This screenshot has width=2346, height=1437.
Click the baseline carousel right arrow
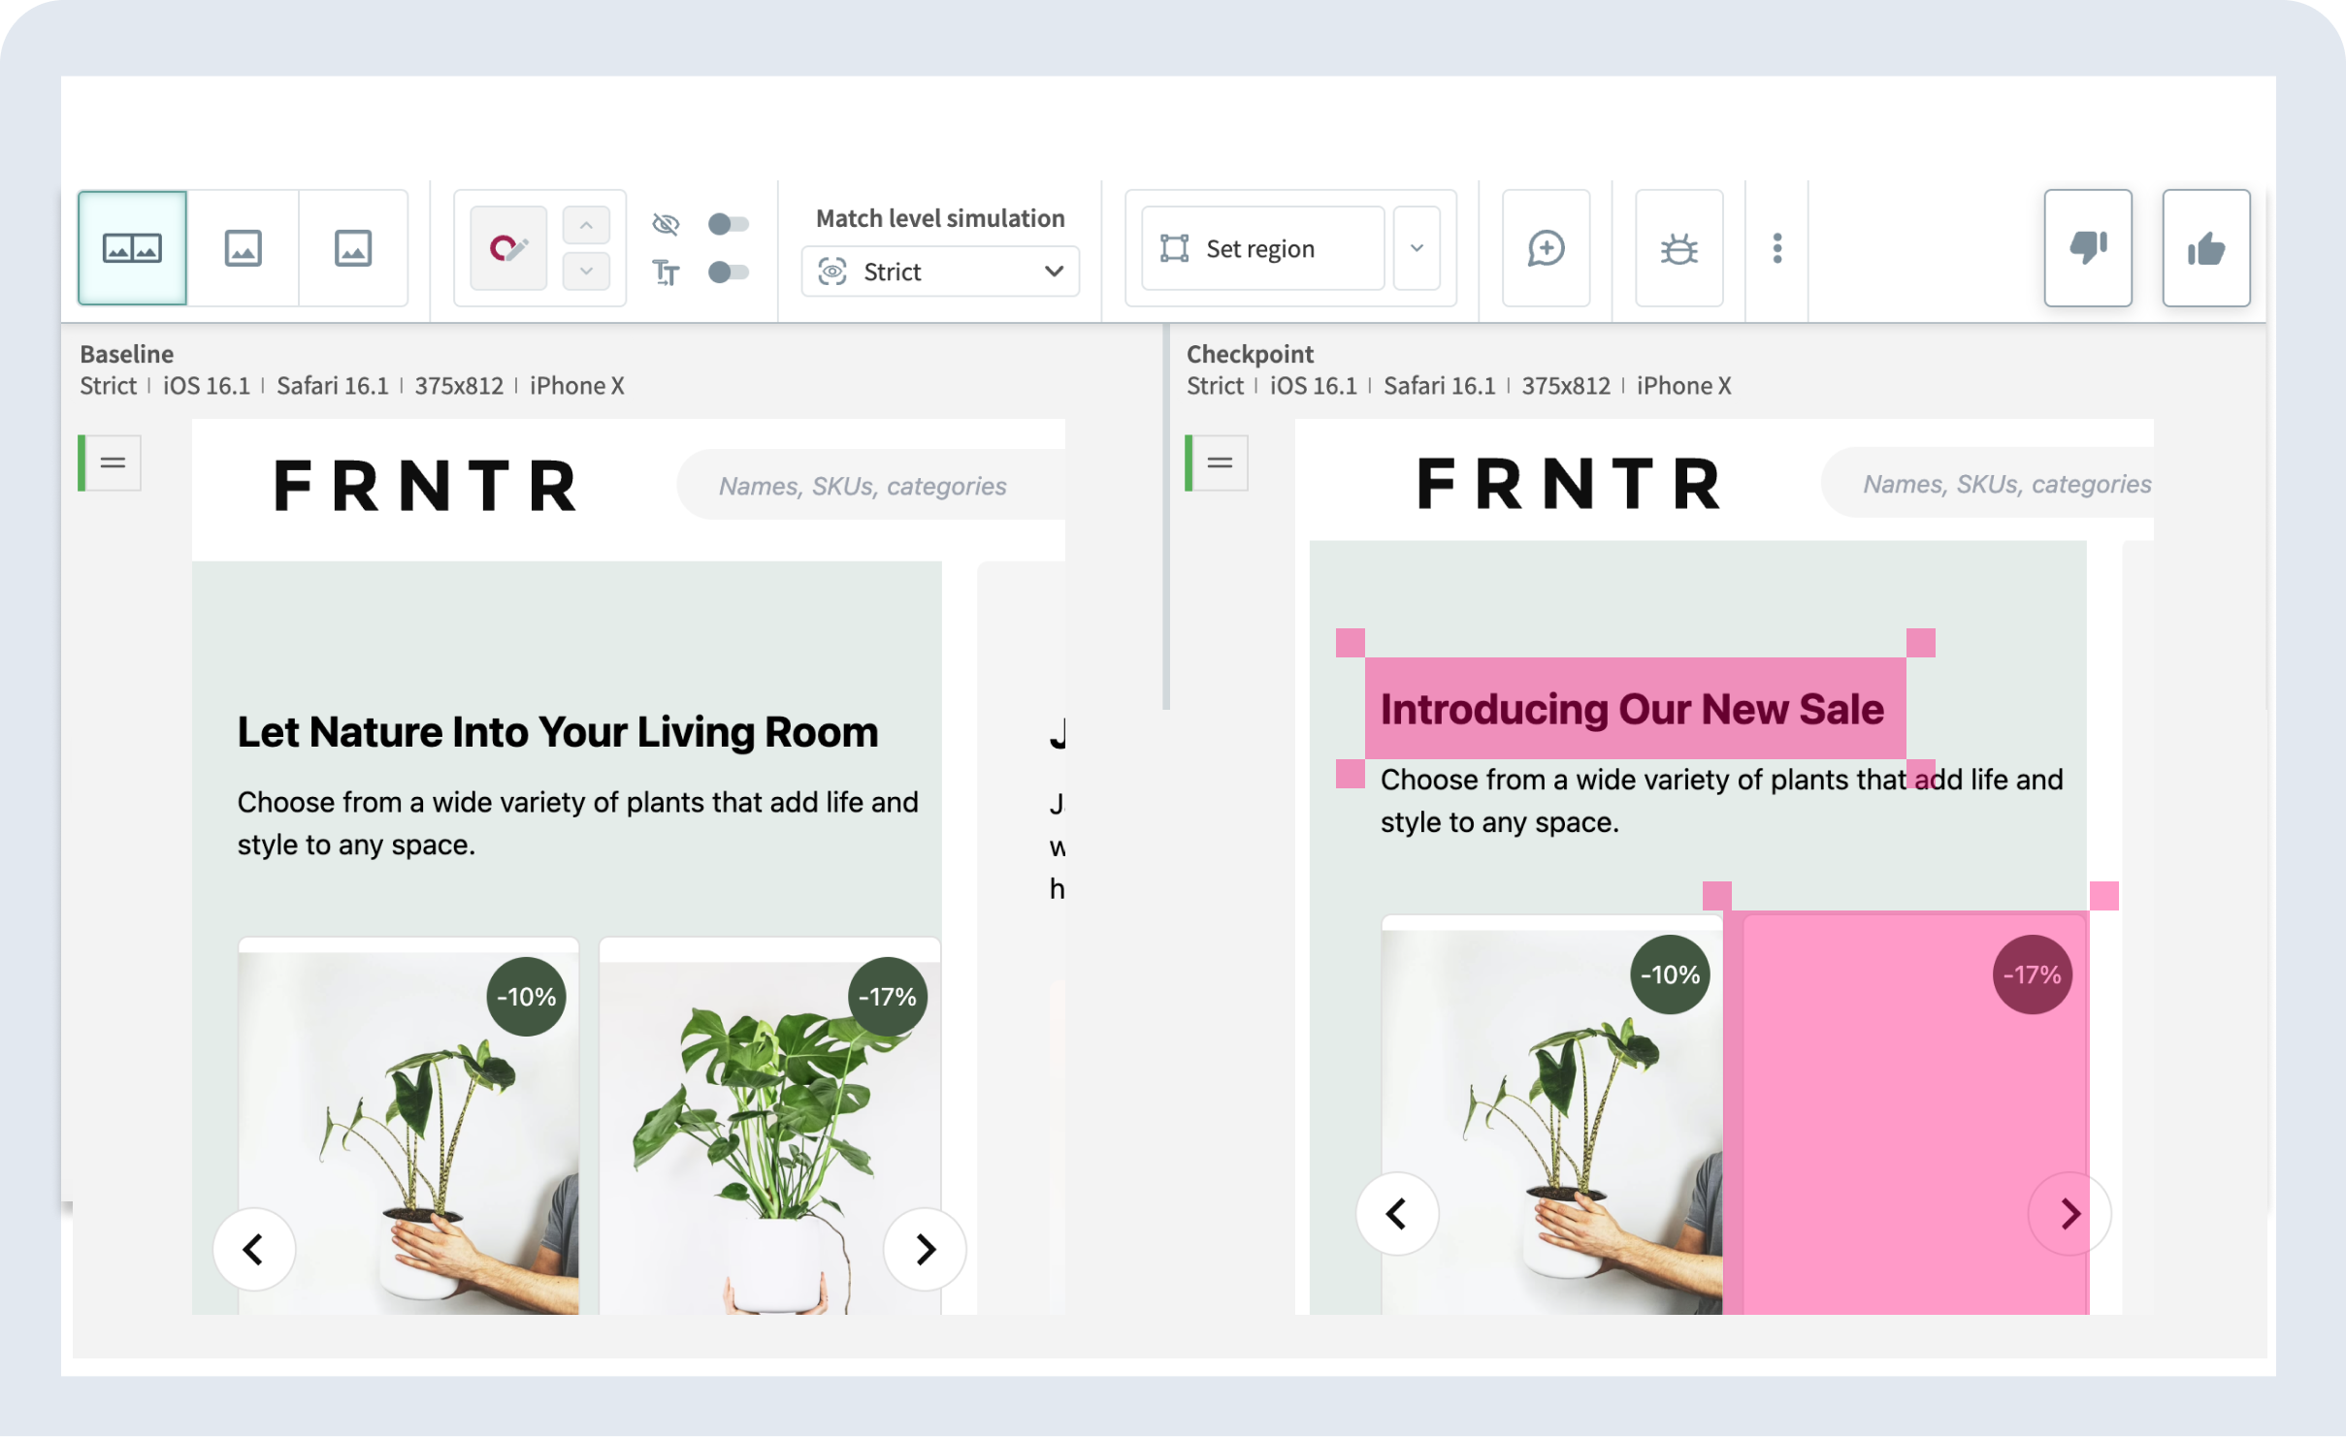[925, 1249]
